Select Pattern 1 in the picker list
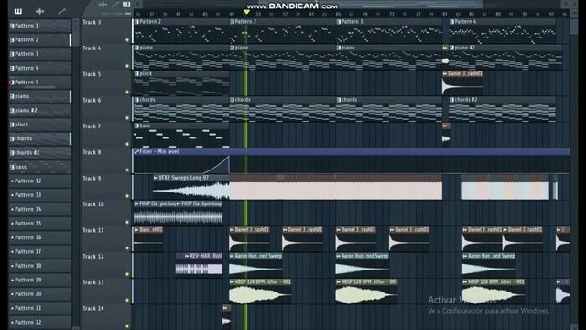The image size is (586, 330). [39, 26]
